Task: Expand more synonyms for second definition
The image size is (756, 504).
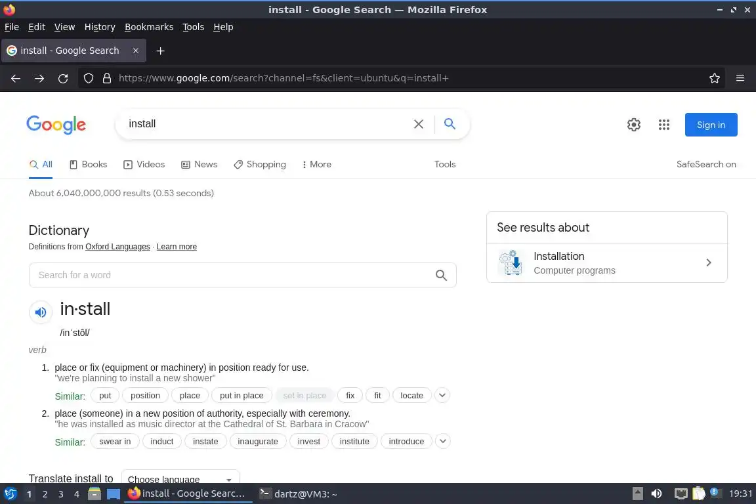Action: [x=442, y=441]
